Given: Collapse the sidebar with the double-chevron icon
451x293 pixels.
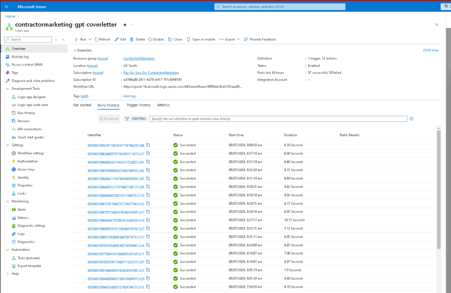Looking at the screenshot, I should [63, 40].
